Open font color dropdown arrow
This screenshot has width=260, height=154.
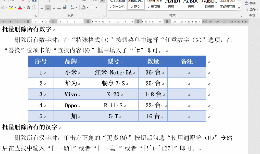pos(24,7)
